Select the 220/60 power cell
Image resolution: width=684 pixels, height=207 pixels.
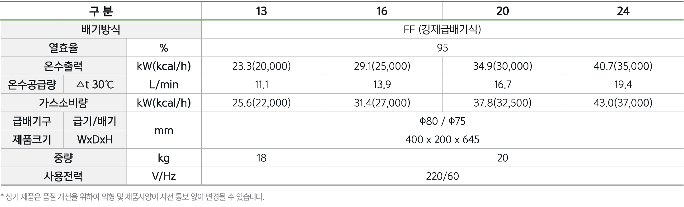tap(442, 176)
